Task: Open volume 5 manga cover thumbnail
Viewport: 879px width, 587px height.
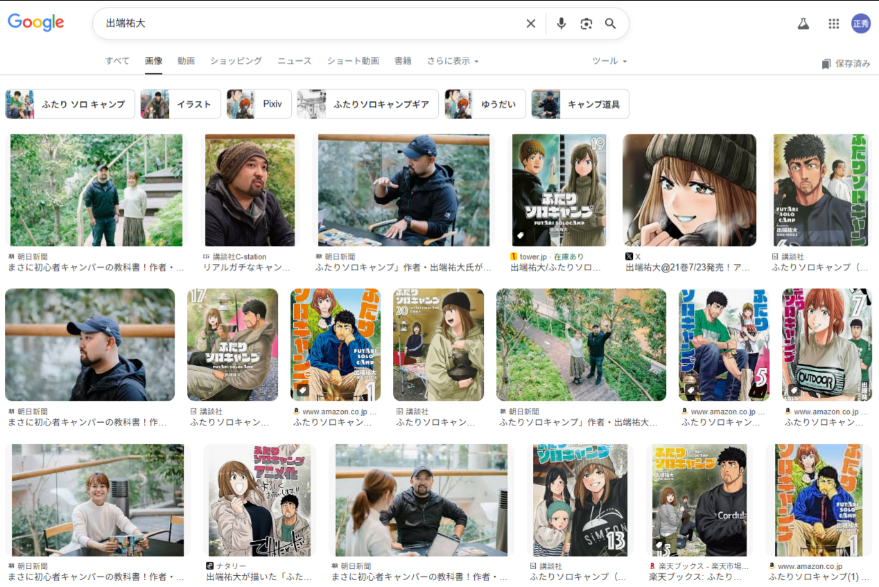Action: [x=724, y=345]
